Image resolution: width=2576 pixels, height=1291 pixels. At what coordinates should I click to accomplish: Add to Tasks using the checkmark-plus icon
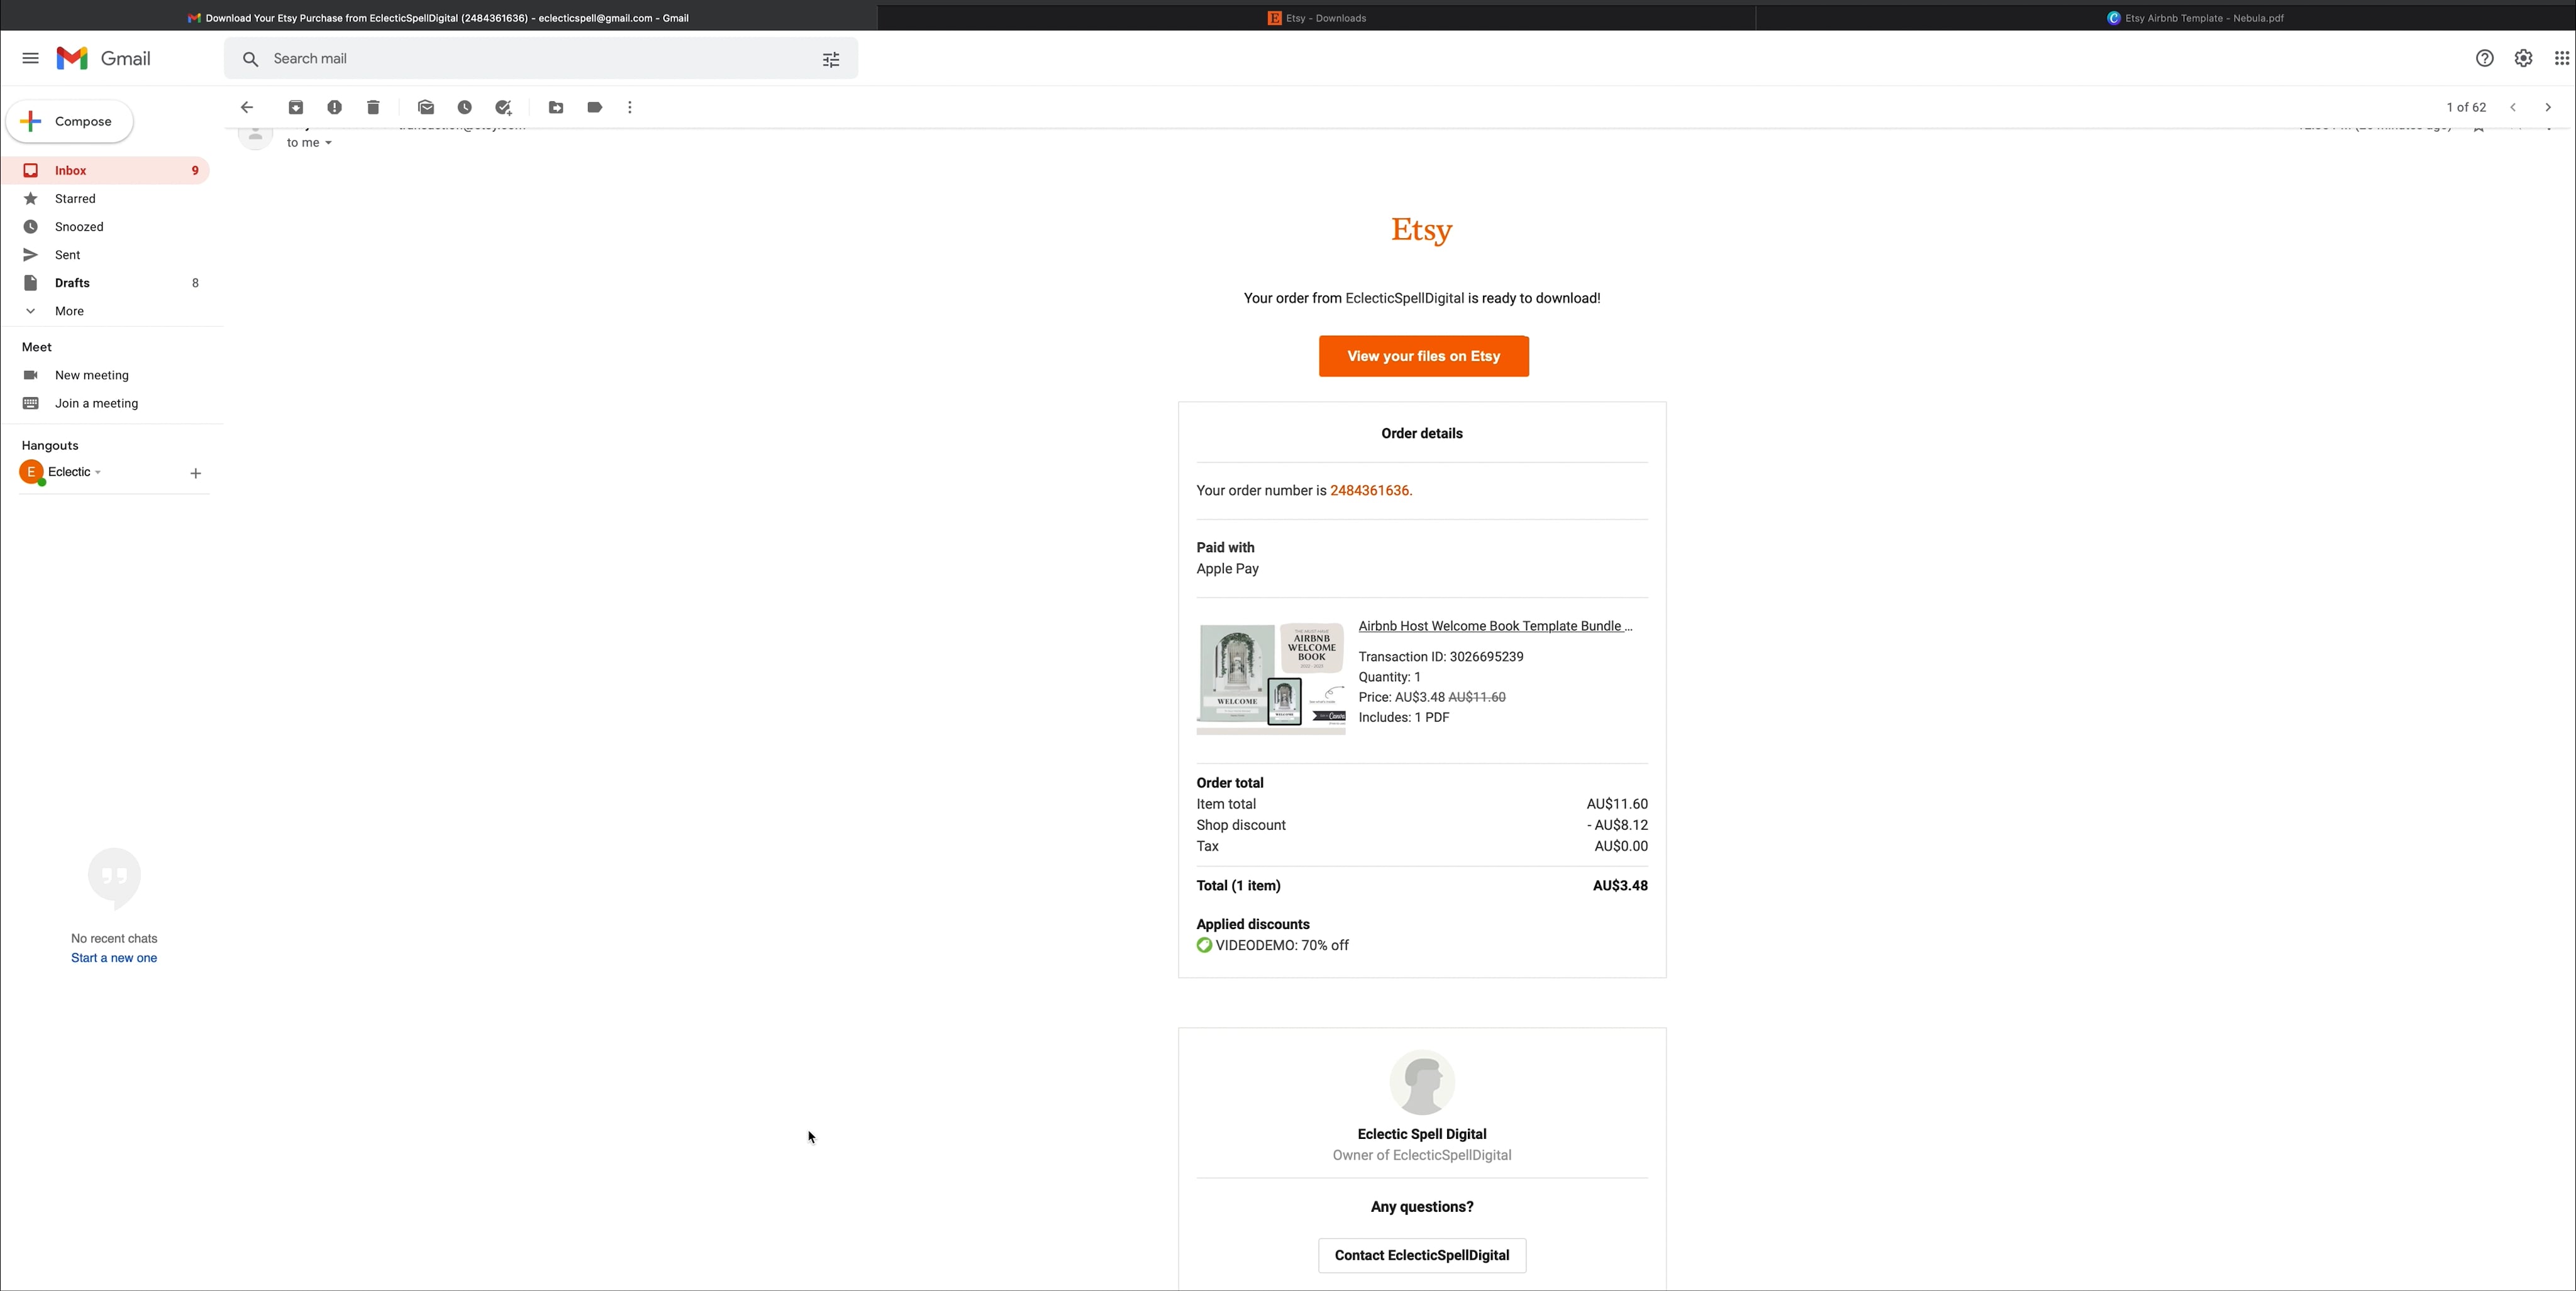coord(504,107)
